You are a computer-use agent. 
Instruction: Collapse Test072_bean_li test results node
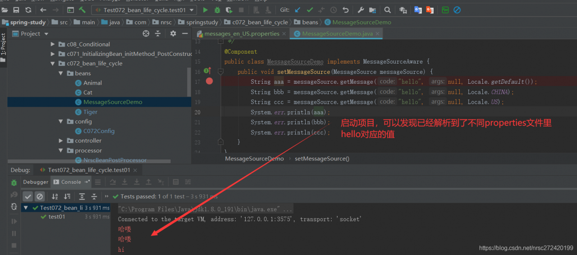point(26,208)
